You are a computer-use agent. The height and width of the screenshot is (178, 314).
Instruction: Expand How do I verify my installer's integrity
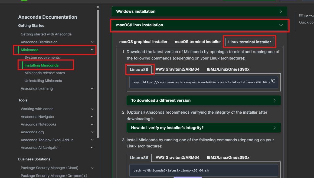tap(204, 128)
